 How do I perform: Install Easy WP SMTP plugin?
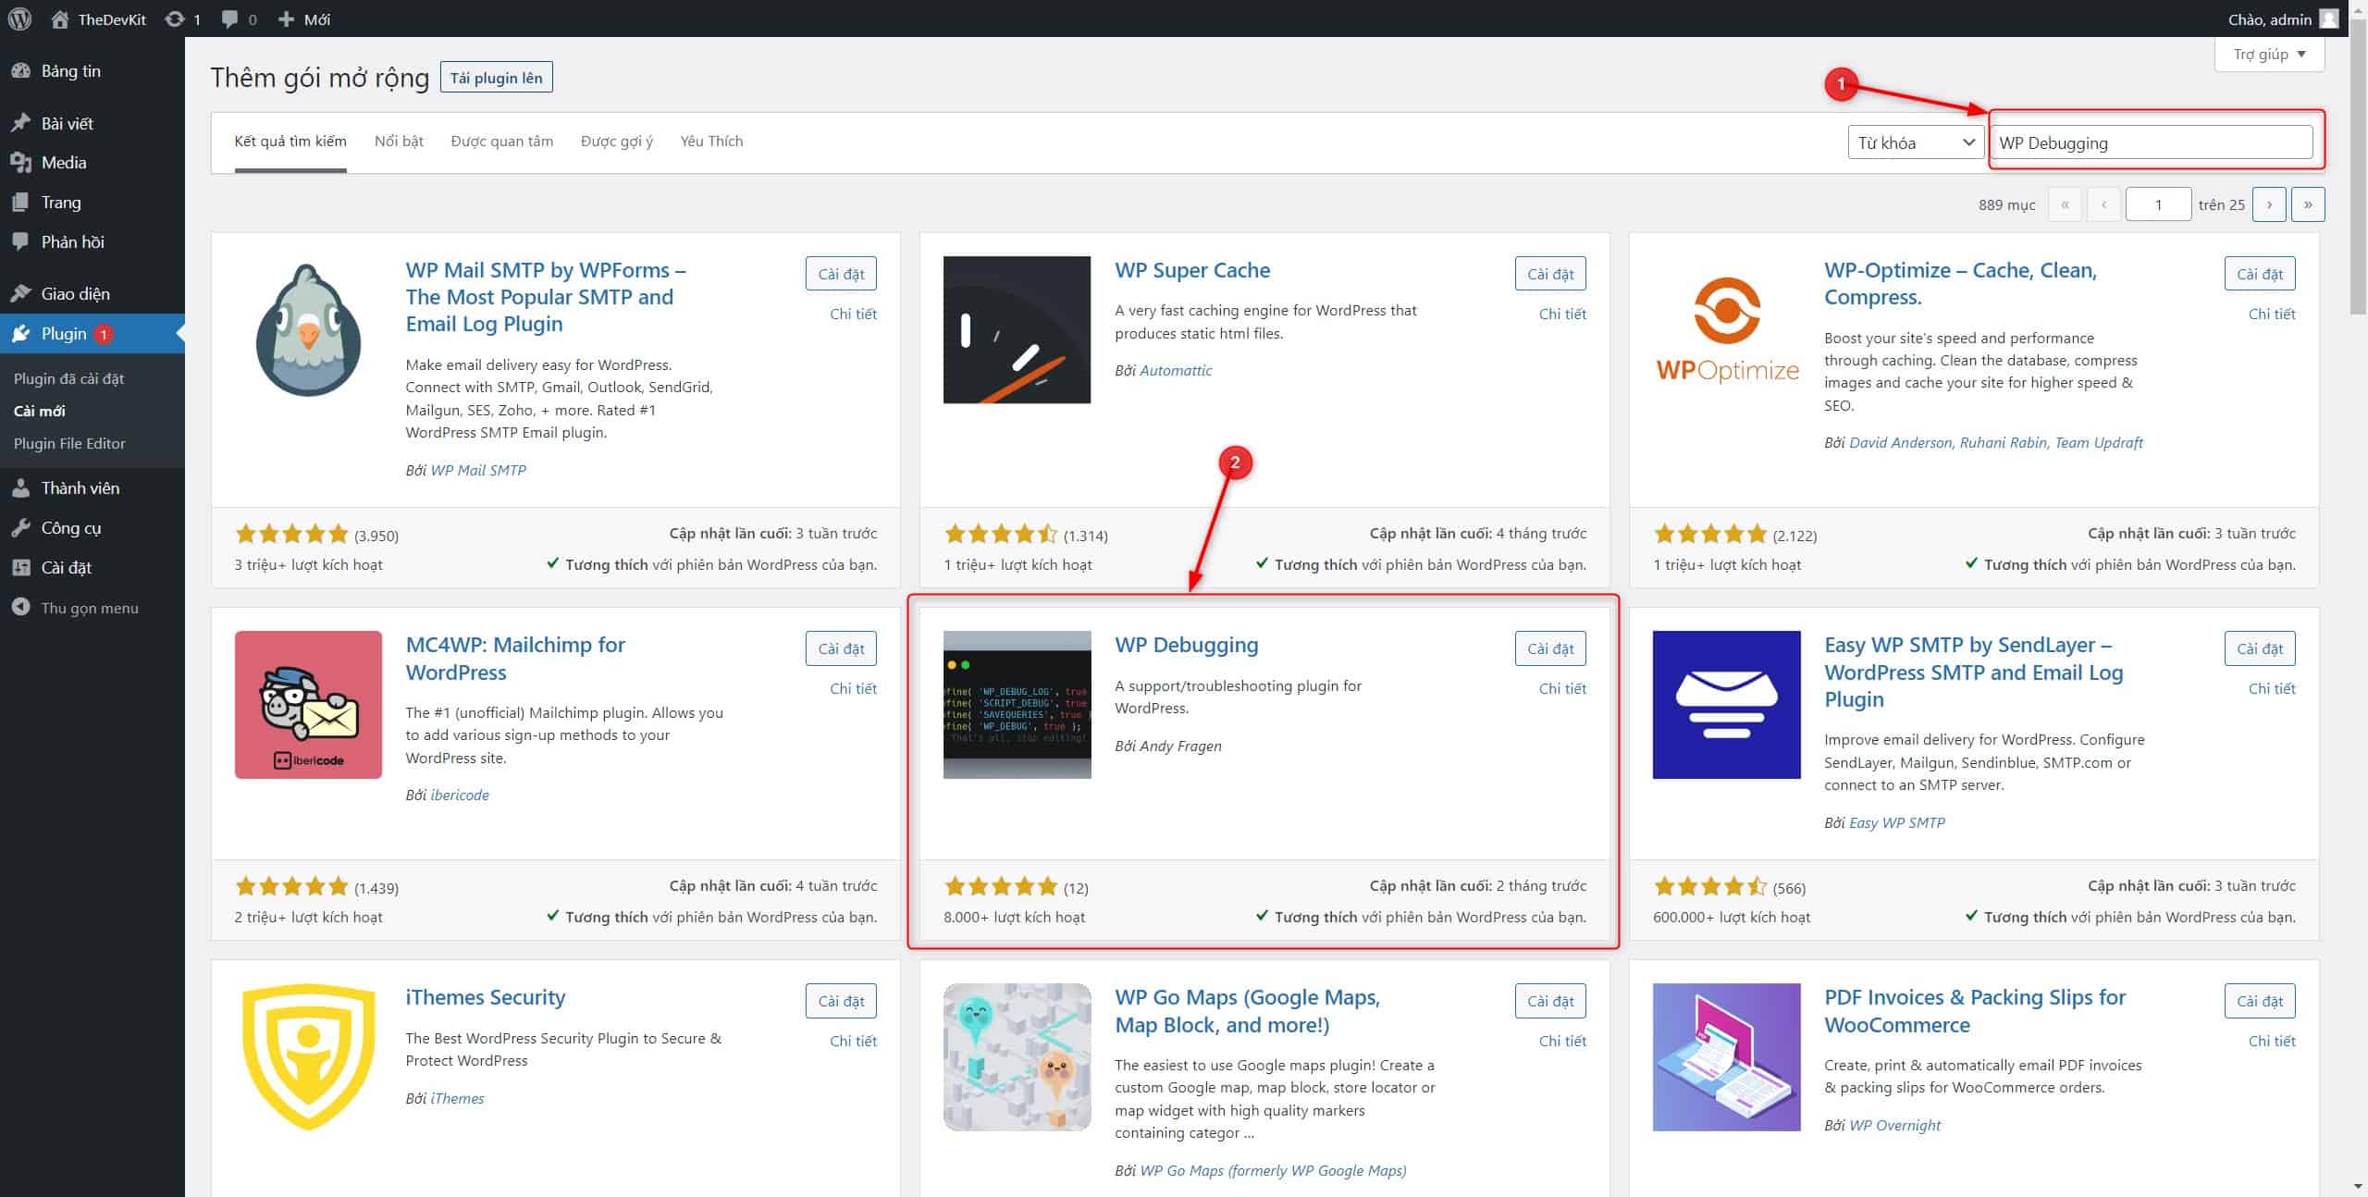coord(2260,648)
